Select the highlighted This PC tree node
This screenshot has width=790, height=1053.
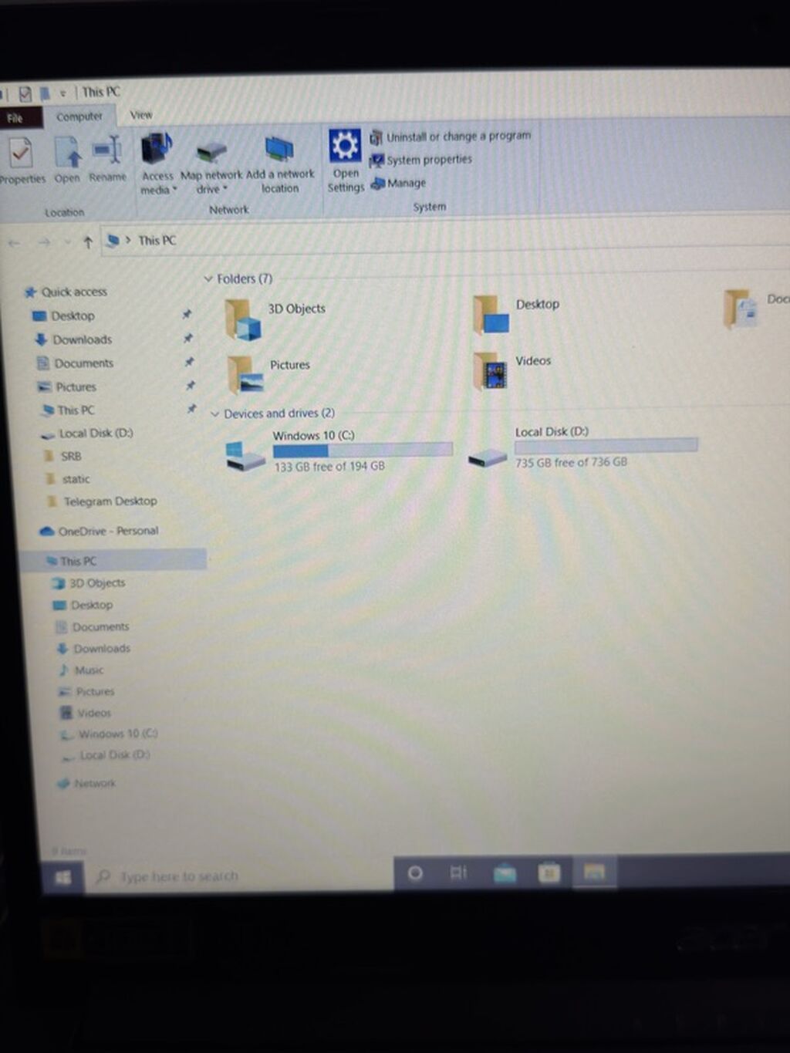click(78, 561)
